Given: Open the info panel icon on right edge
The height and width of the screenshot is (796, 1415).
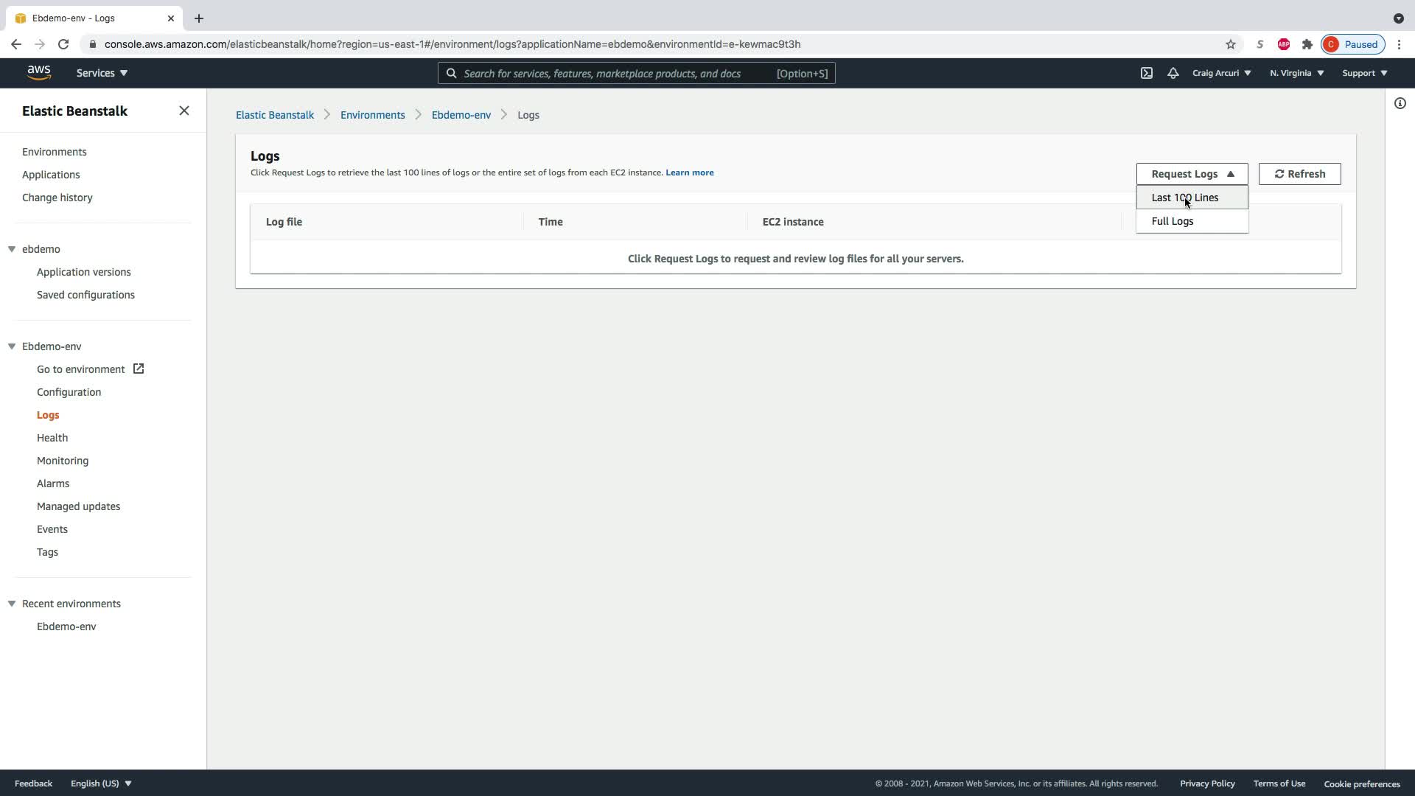Looking at the screenshot, I should (1400, 103).
